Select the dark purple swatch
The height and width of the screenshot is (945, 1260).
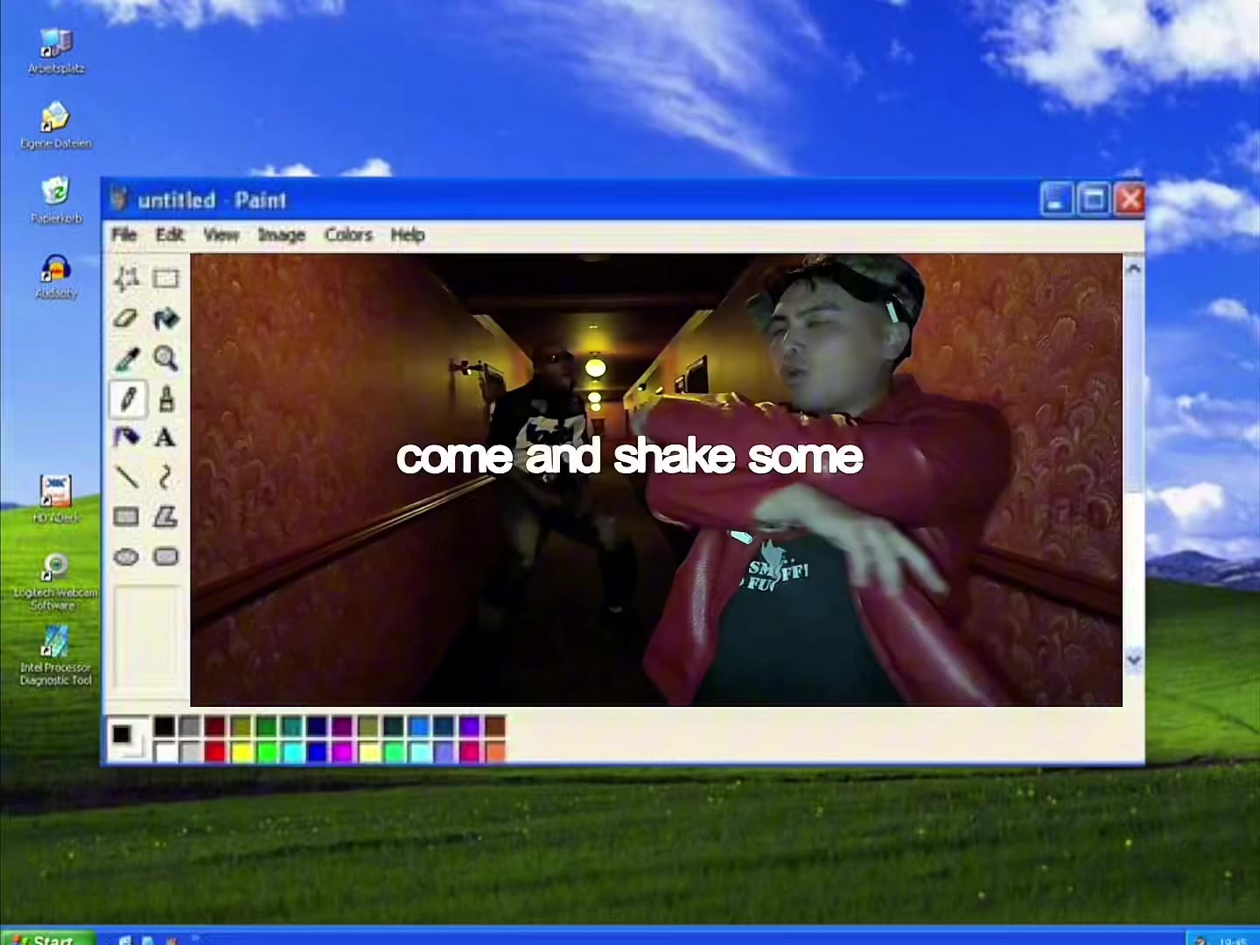343,726
